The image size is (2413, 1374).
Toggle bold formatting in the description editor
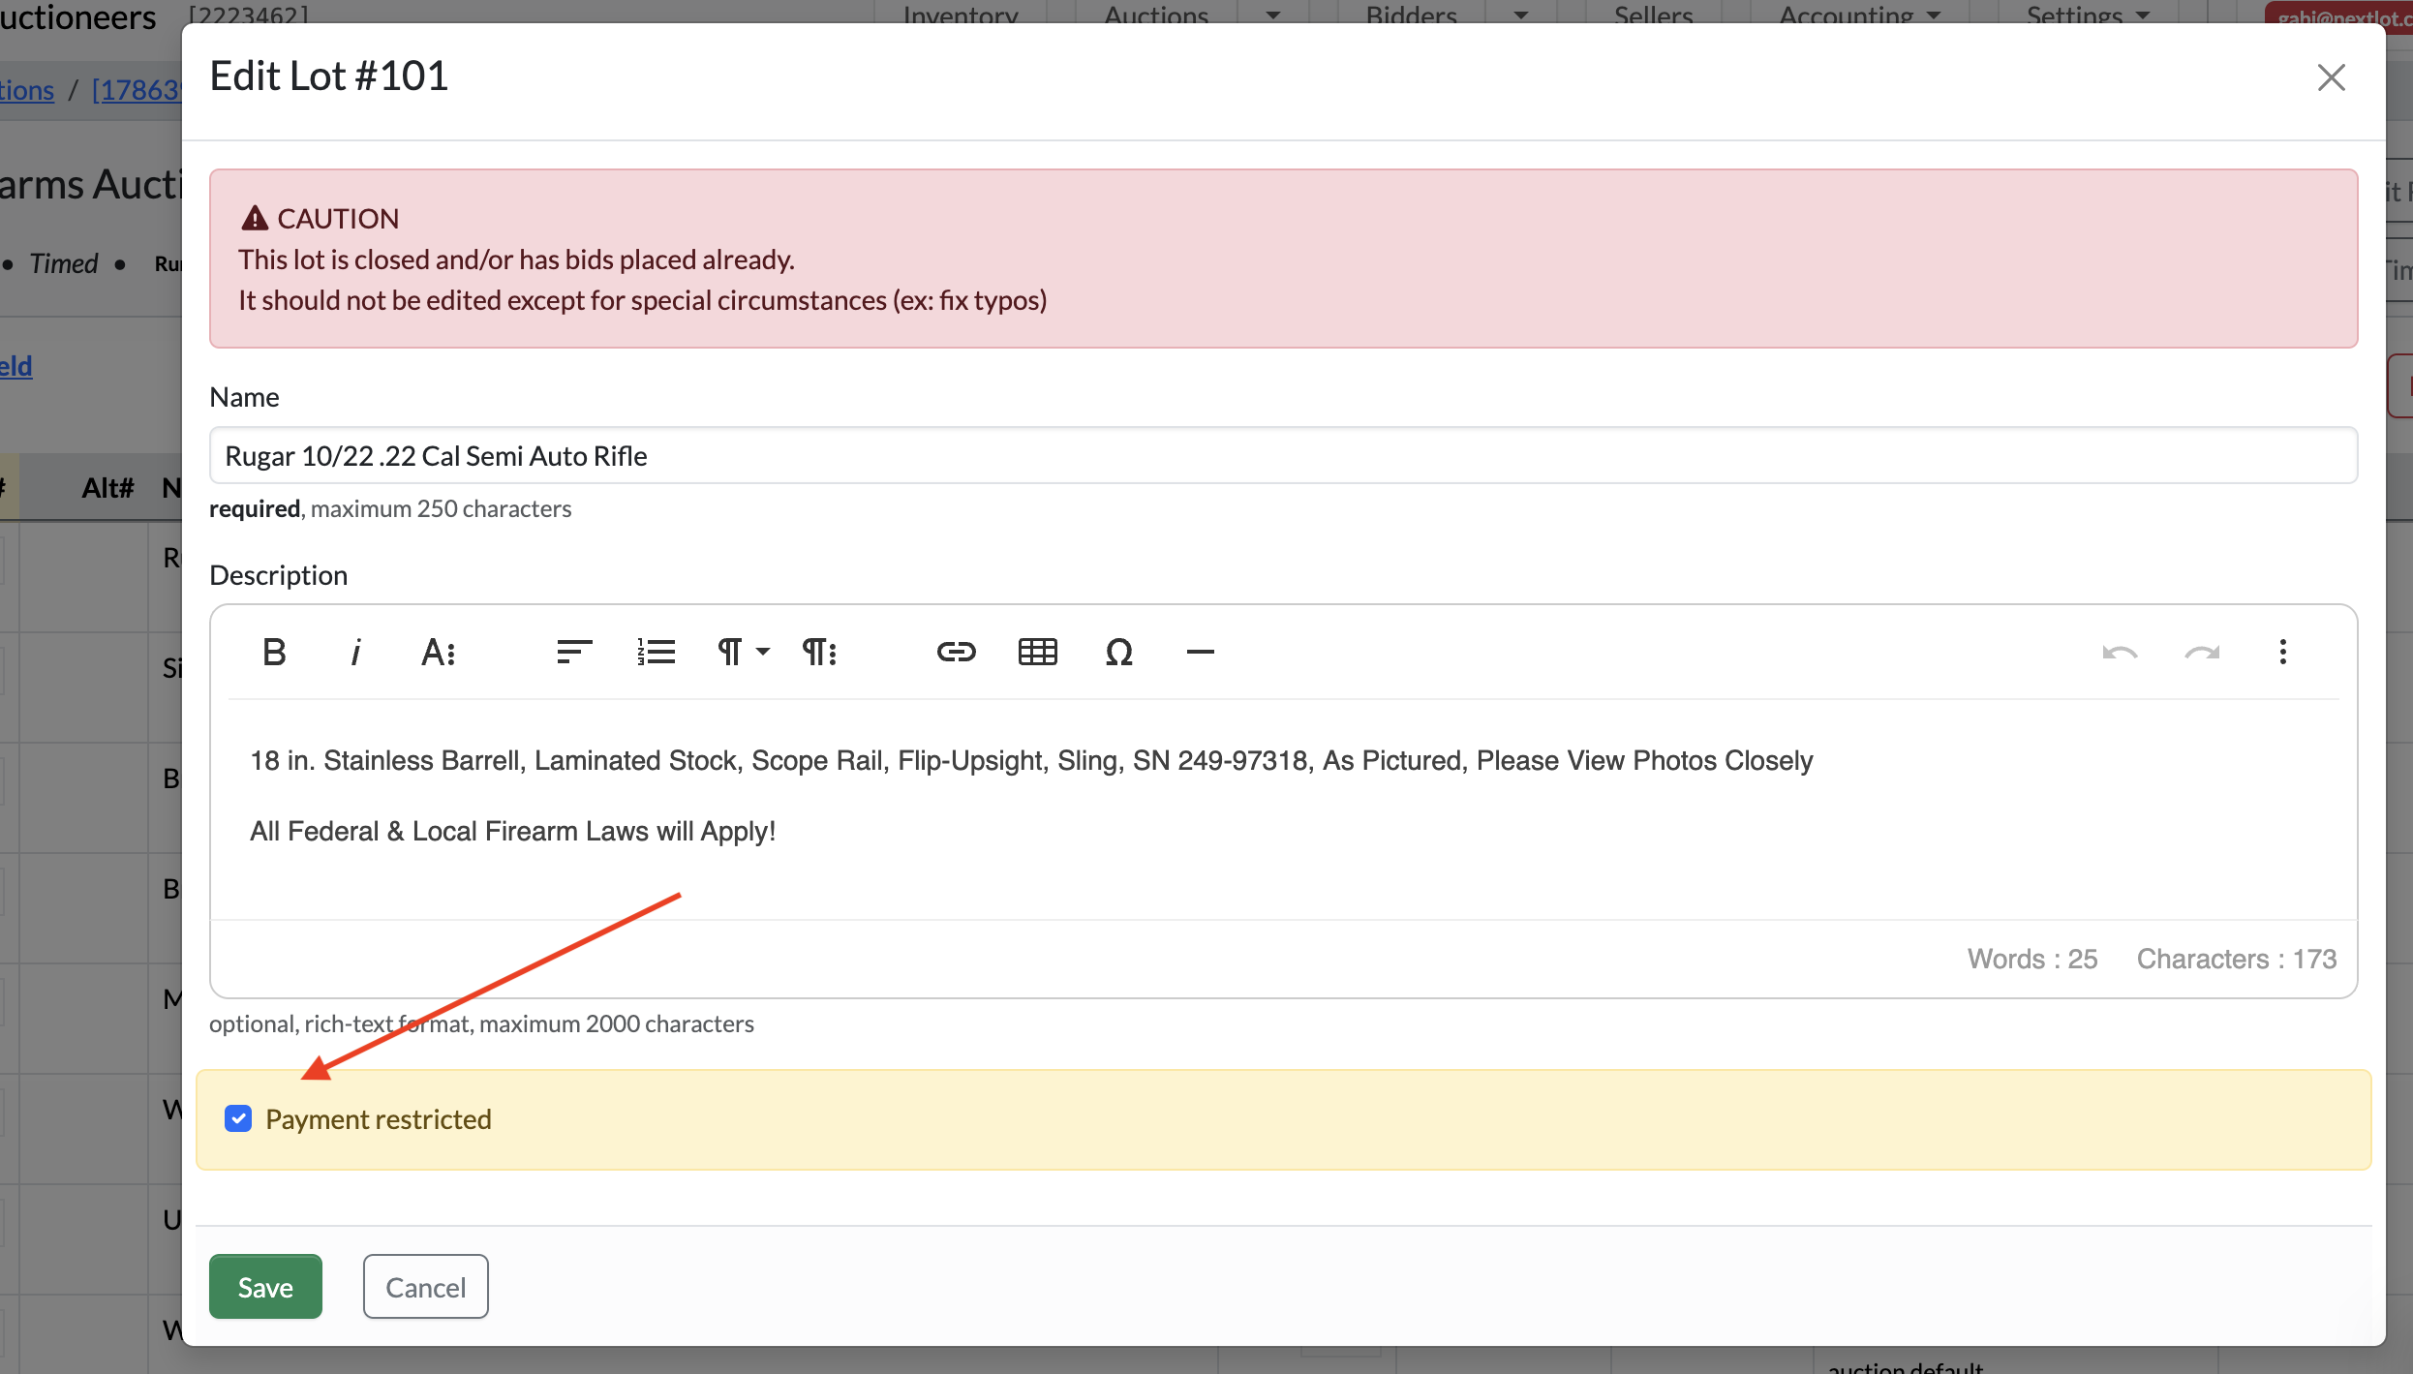pos(274,652)
